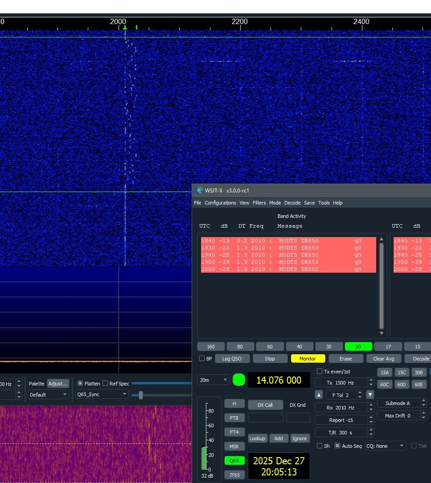Screen dimensions: 431x483
Task: Open the CQ: None dropdown
Action: [385, 446]
